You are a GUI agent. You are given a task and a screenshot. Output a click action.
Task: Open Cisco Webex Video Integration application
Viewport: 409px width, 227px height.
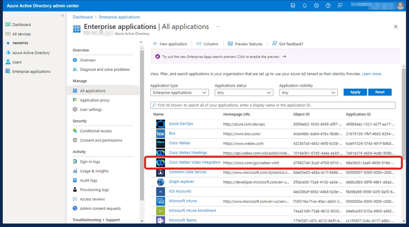tap(194, 162)
